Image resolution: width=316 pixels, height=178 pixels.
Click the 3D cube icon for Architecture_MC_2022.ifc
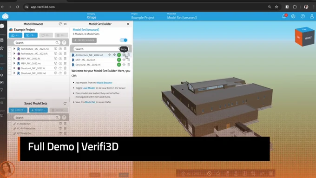[x=56, y=53]
